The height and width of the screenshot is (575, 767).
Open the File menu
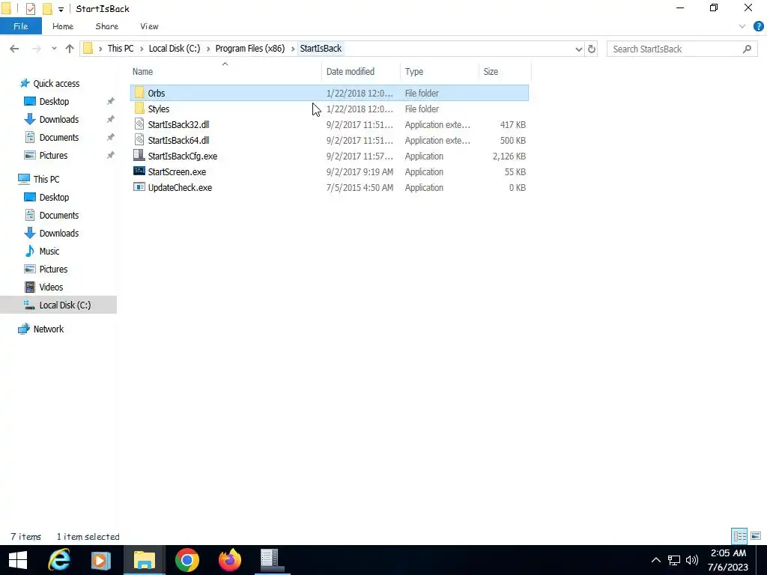tap(20, 26)
